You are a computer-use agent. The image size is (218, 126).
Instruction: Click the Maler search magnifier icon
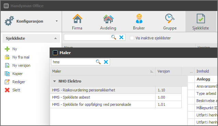(98, 62)
